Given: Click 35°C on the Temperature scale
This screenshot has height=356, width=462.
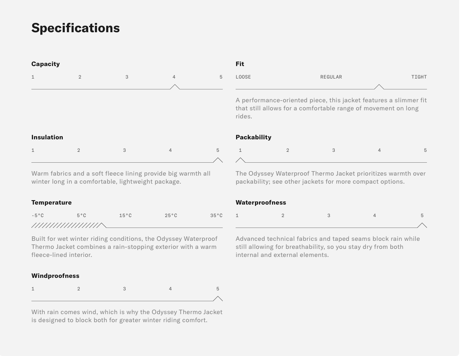Looking at the screenshot, I should [x=216, y=215].
